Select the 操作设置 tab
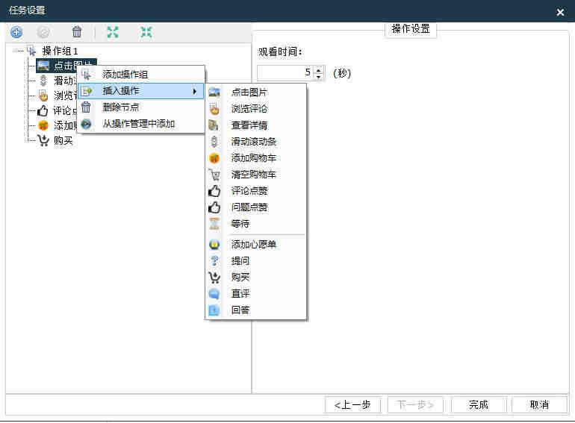 pyautogui.click(x=411, y=29)
